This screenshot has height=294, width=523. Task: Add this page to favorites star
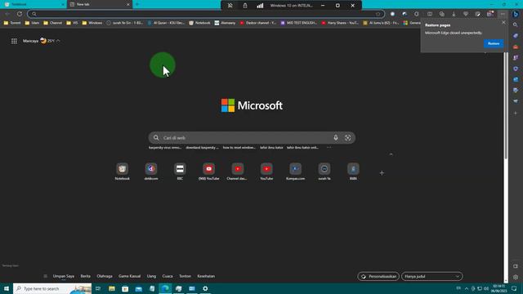378,14
